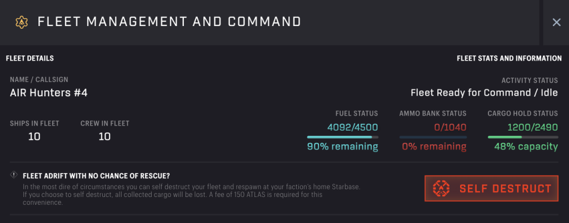Image resolution: width=569 pixels, height=223 pixels.
Task: Click the 48% capacity cargo label
Action: coord(526,147)
